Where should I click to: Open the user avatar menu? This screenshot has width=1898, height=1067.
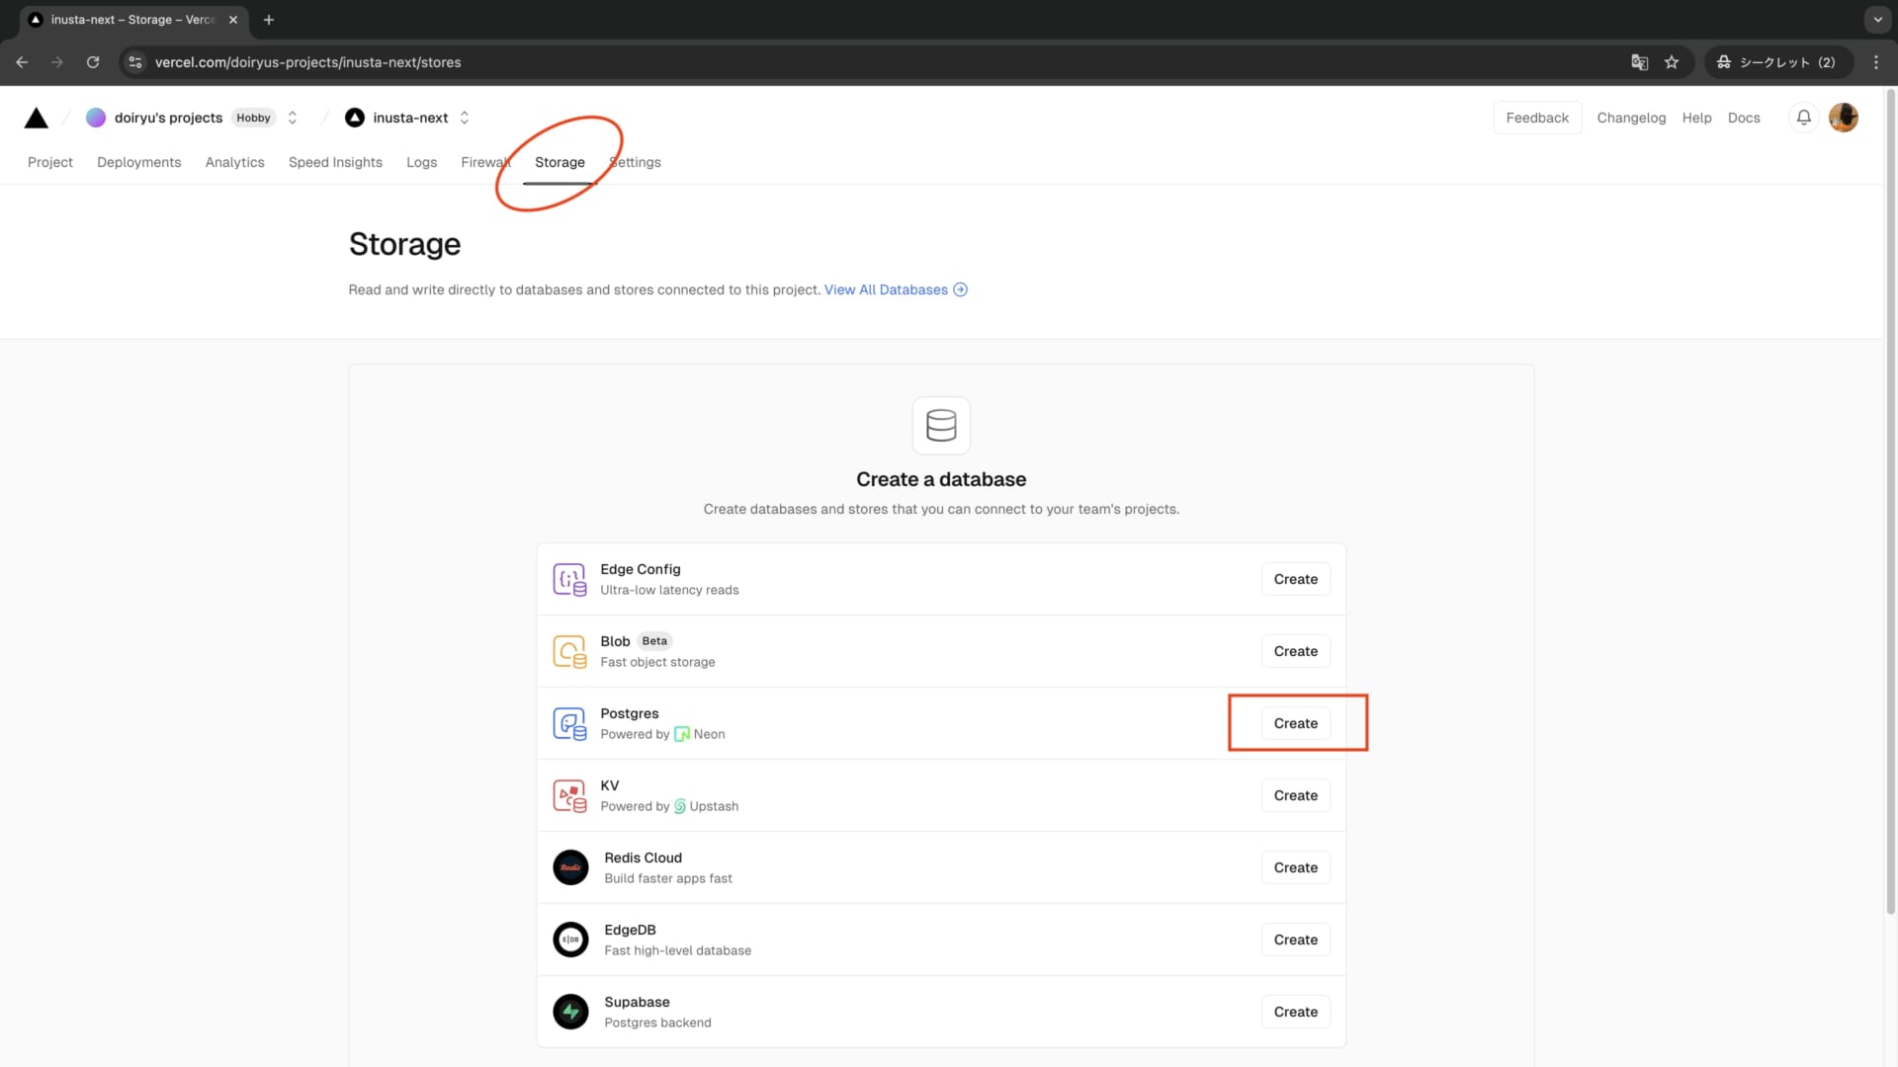(x=1844, y=118)
